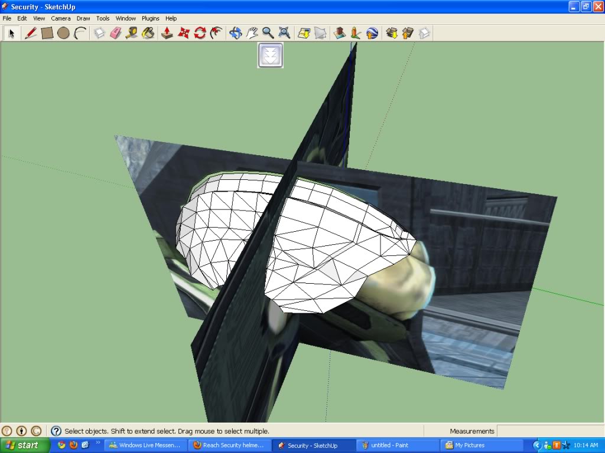Click the status bar question mark help icon
Screen dimensions: 605x453
56,431
